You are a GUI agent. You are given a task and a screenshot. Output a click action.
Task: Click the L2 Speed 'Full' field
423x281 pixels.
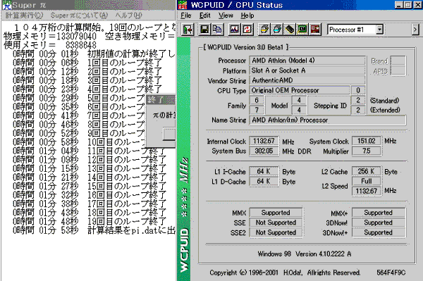click(367, 181)
